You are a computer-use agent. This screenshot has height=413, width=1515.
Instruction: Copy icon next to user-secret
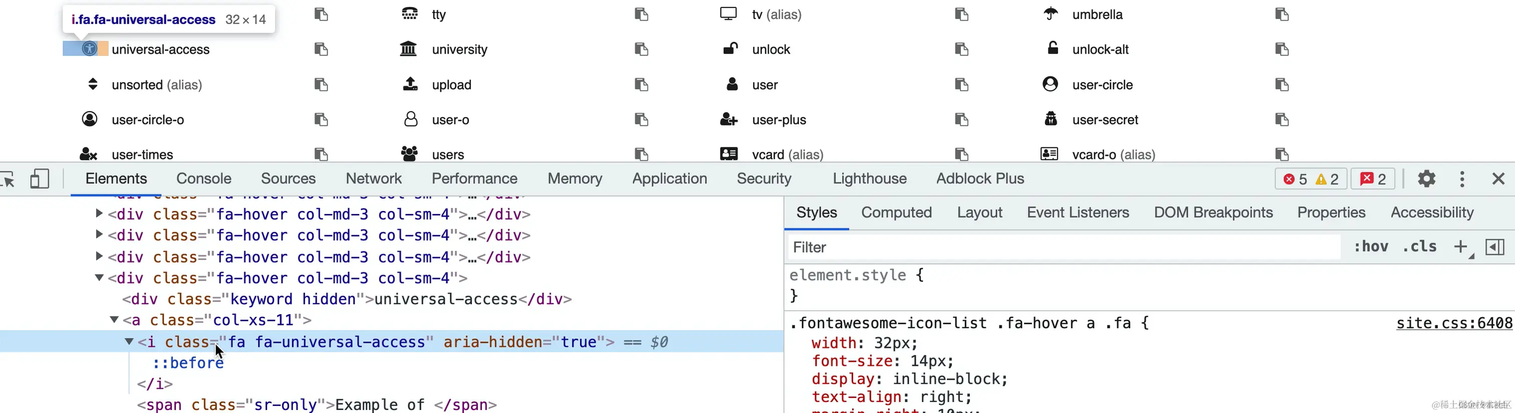[1282, 119]
